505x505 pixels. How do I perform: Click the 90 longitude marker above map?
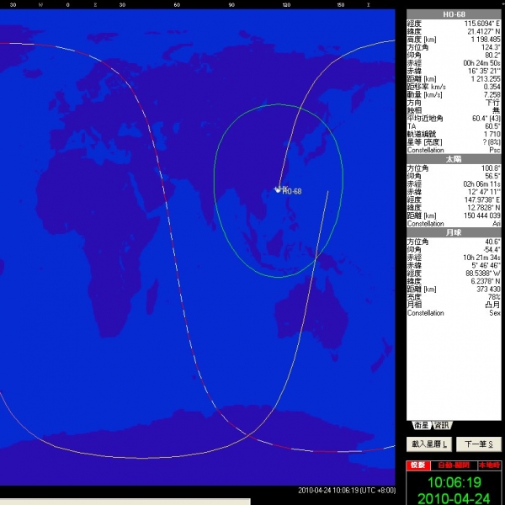231,4
